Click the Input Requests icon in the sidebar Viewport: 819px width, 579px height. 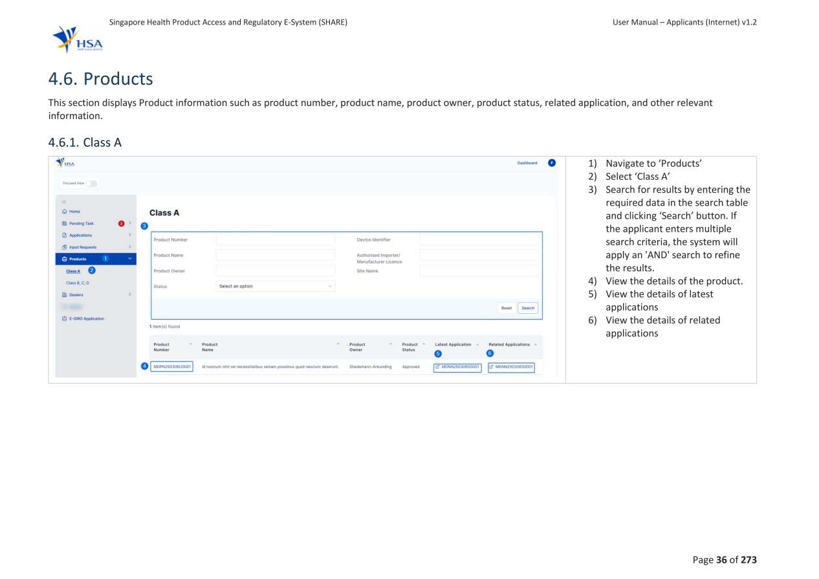64,247
